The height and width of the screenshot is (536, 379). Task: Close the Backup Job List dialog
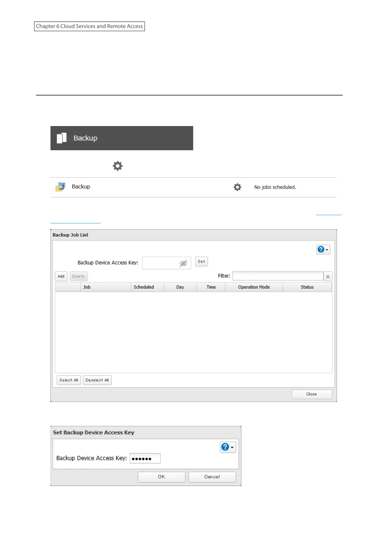coord(312,394)
